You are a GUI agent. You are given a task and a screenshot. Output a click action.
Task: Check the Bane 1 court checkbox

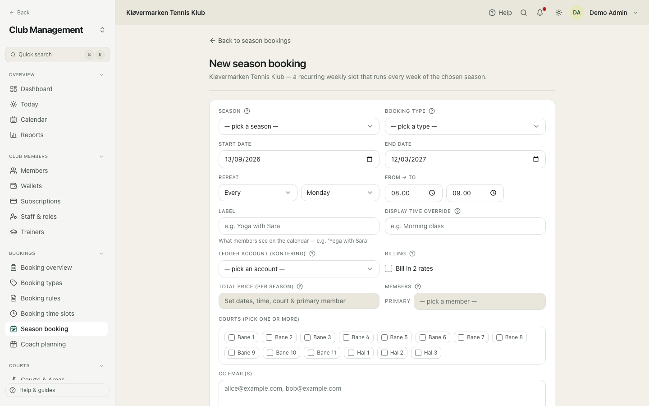tap(232, 337)
